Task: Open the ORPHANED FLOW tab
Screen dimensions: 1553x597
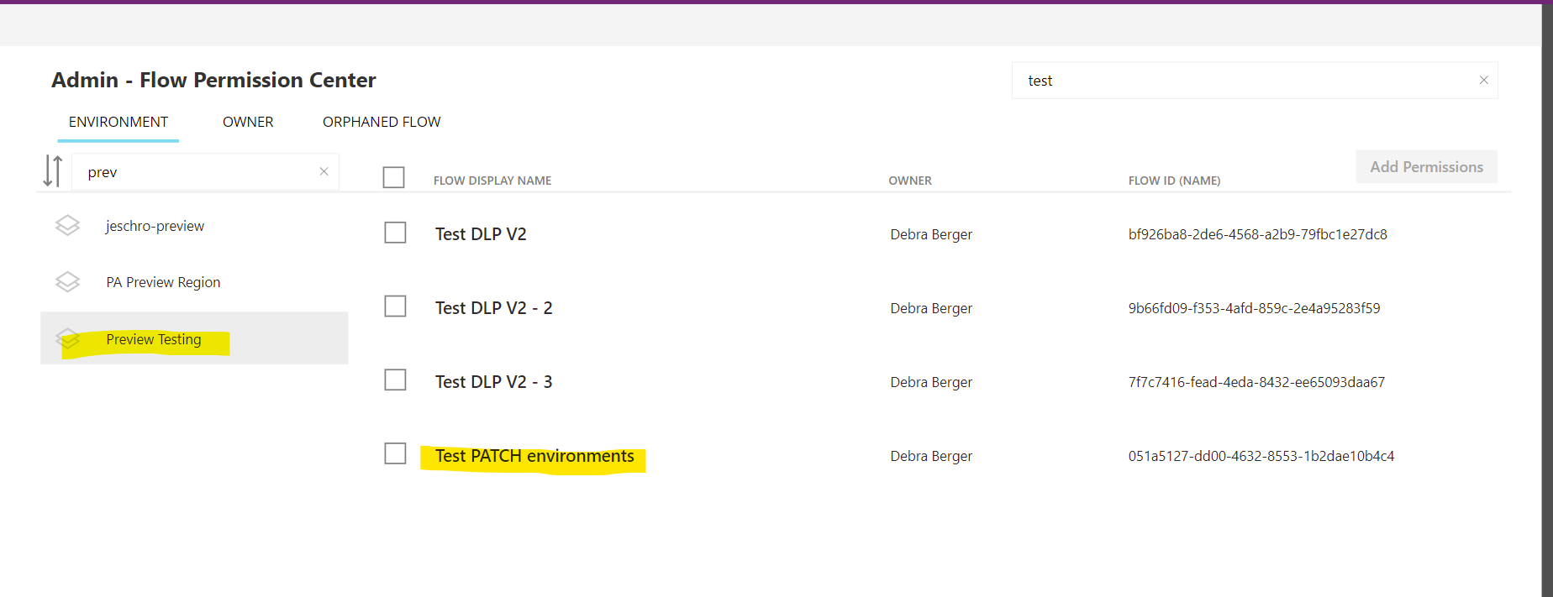Action: (x=382, y=122)
